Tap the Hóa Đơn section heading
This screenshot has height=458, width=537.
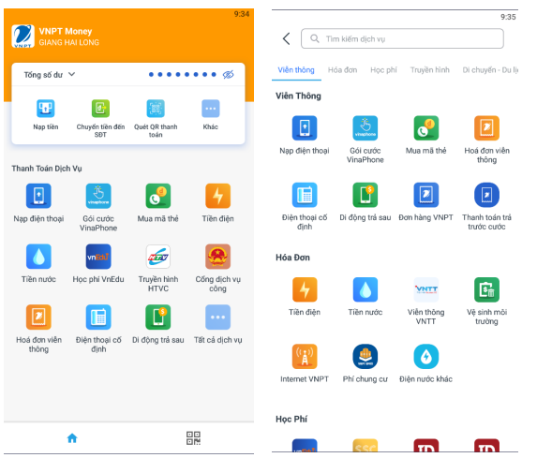[292, 258]
